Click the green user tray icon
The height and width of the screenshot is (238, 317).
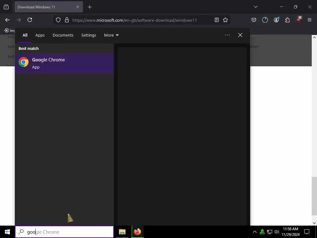pos(262,232)
